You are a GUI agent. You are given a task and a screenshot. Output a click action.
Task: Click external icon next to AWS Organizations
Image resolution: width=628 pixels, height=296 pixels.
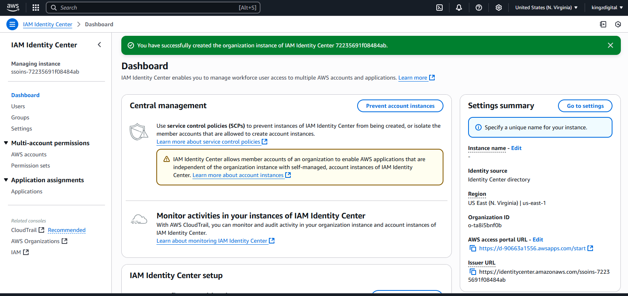coord(64,241)
